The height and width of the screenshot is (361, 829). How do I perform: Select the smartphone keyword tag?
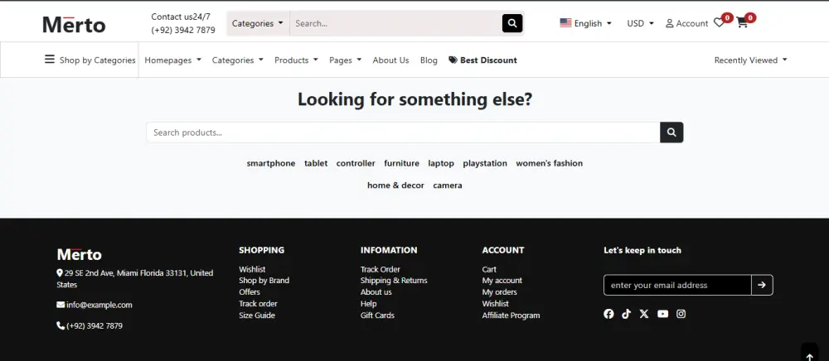[x=271, y=164]
